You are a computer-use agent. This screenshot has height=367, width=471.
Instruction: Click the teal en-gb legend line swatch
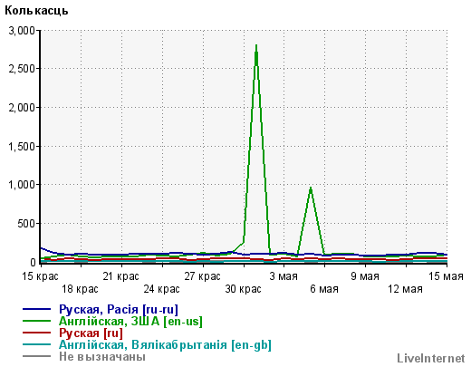point(36,344)
